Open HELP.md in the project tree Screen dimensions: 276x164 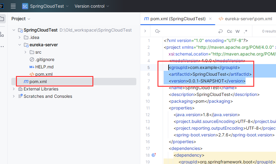[44, 67]
